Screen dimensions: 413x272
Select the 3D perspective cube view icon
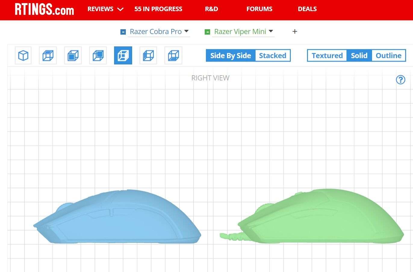pos(23,56)
